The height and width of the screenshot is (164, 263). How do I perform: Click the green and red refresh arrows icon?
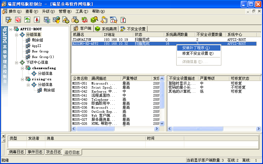(85, 20)
